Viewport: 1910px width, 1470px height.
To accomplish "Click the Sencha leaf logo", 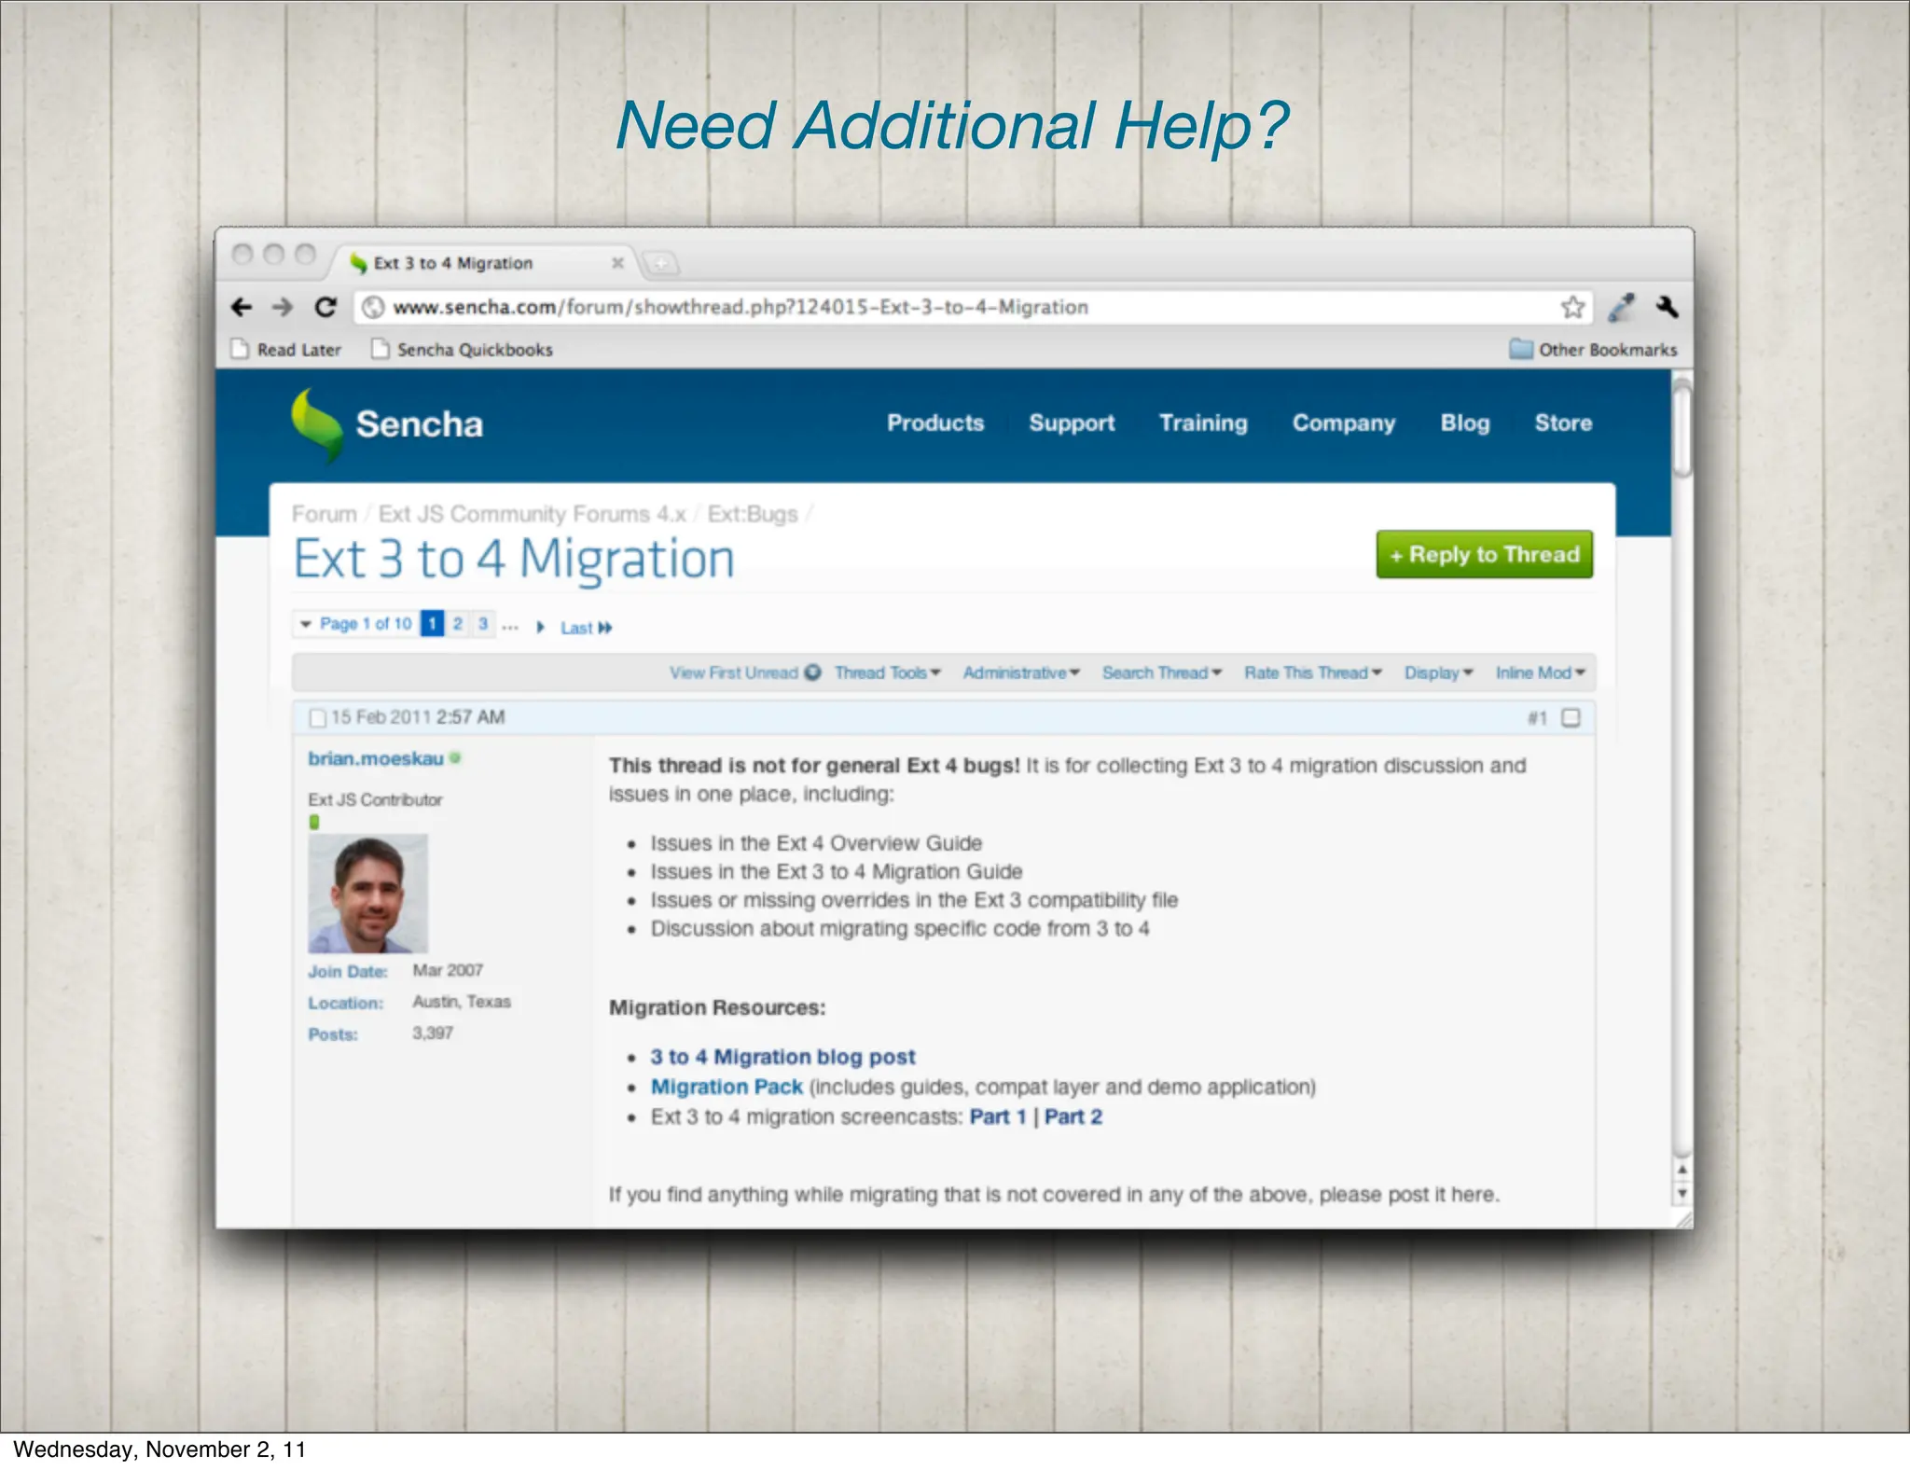I will click(317, 424).
